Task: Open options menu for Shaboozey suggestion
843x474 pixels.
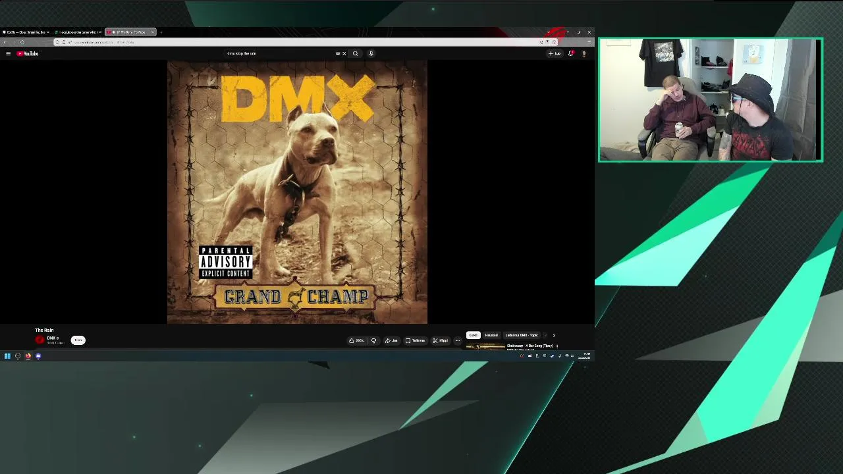Action: [557, 346]
